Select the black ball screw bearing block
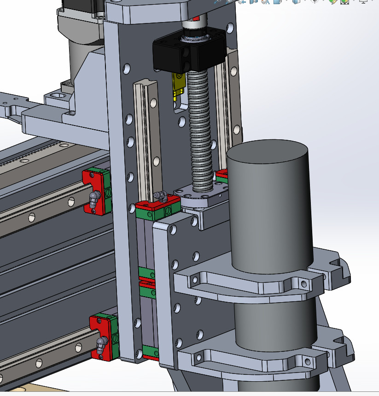This screenshot has width=379, height=396. 189,52
